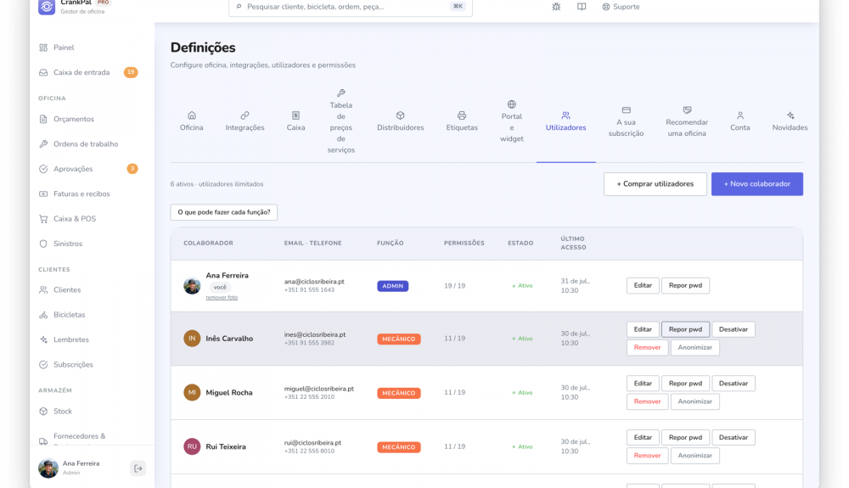Click the Sinistros shield icon

43,244
